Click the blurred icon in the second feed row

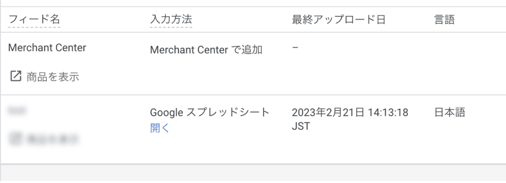click(16, 138)
